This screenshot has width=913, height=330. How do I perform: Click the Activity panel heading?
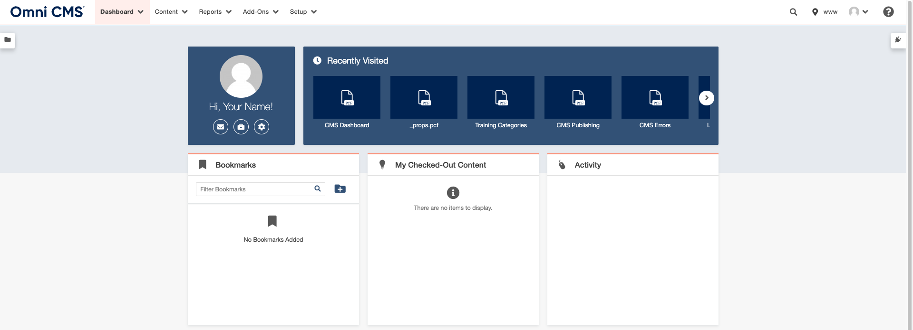click(588, 165)
